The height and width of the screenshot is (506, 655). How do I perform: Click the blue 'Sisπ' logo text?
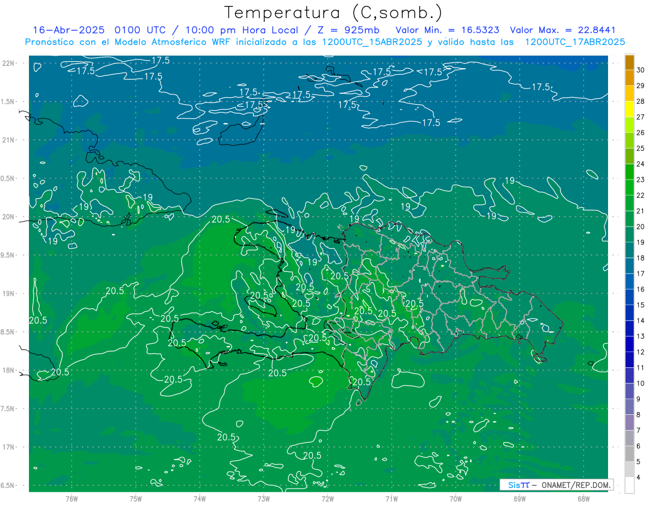pos(518,485)
